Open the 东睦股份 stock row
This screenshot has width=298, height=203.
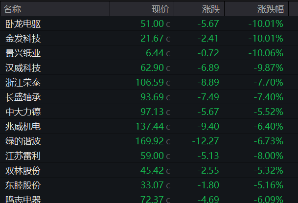(x=23, y=185)
